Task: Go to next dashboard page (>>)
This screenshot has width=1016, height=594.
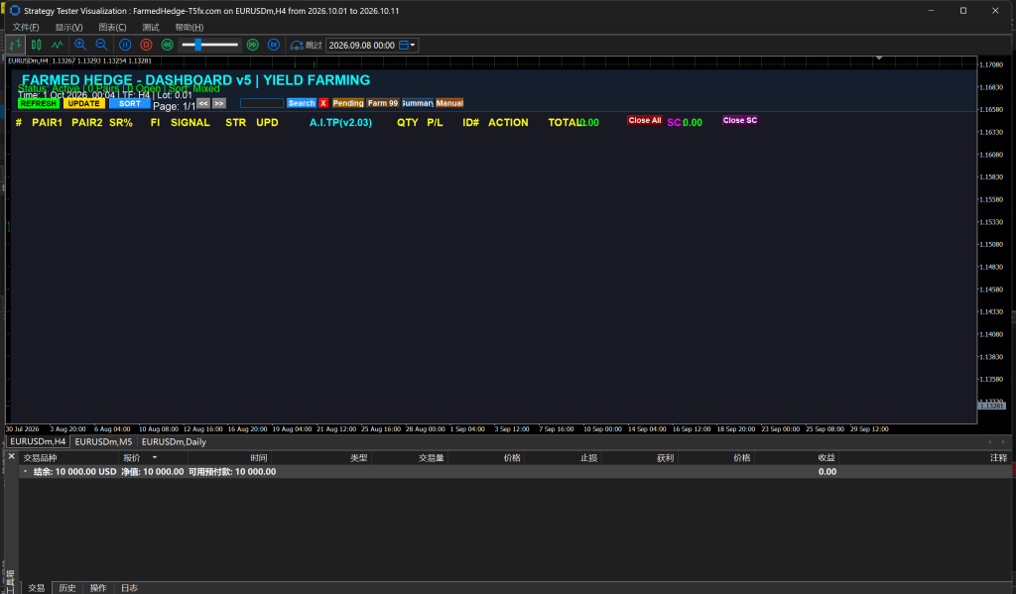Action: coord(219,104)
